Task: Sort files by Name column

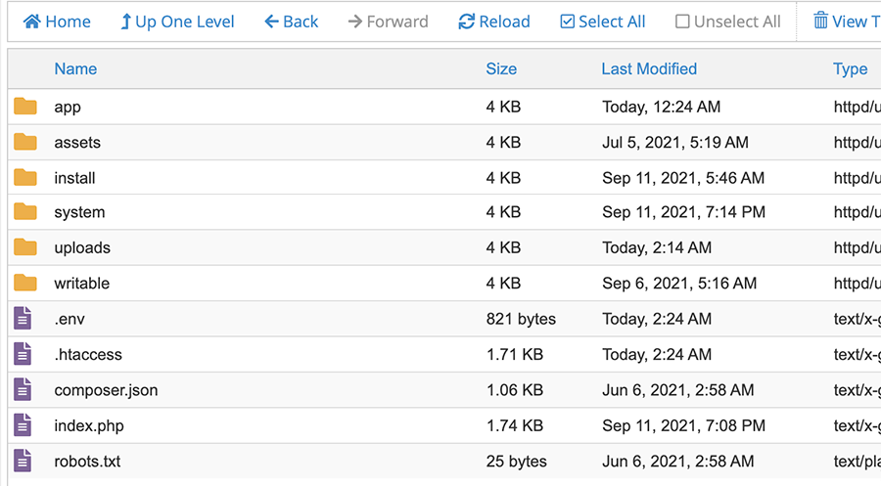Action: point(75,68)
